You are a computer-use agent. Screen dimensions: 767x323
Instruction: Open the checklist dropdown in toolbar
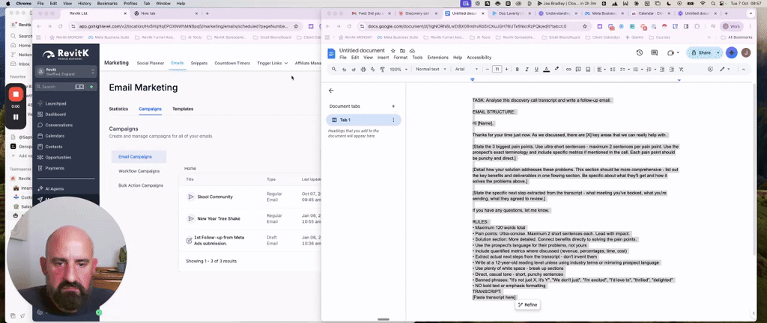(624, 70)
